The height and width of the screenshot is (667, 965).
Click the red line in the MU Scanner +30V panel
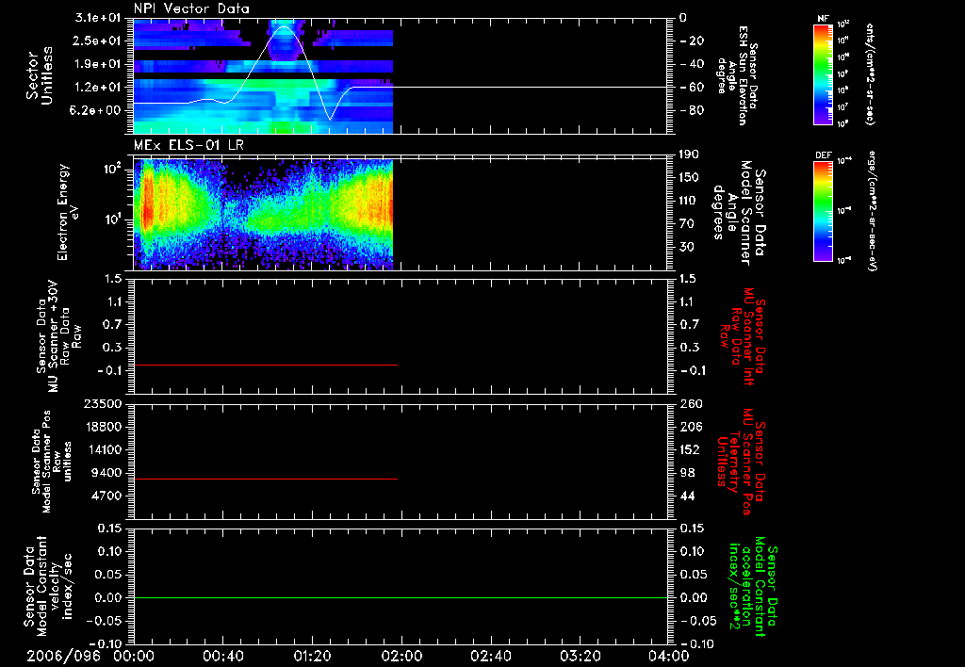[266, 365]
